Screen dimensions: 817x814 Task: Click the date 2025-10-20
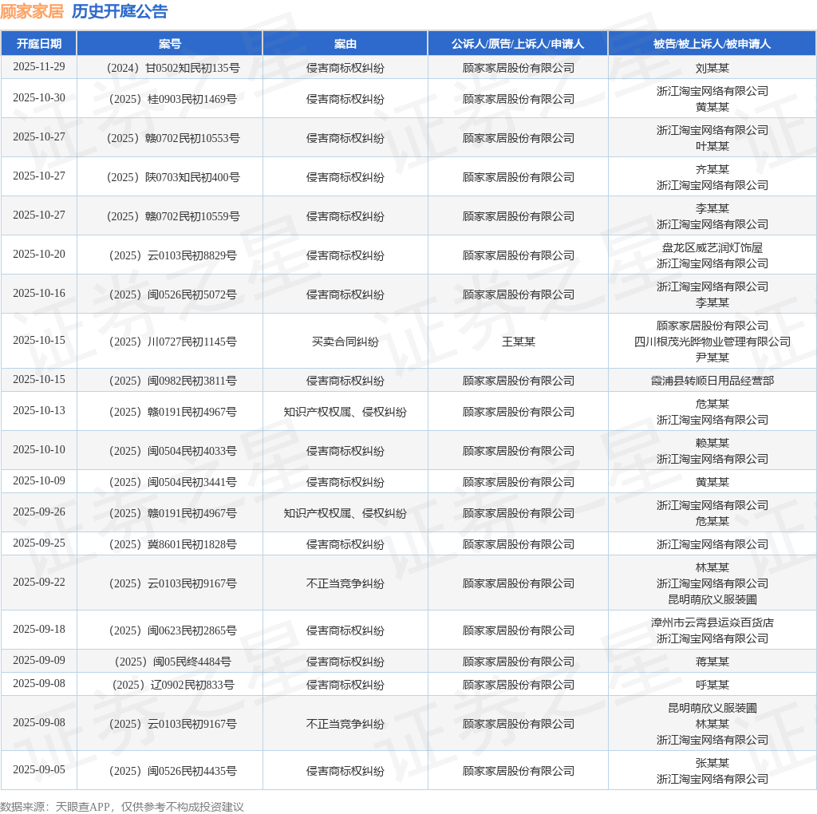point(39,255)
